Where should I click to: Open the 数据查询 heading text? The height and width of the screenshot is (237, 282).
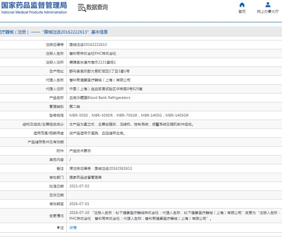(x=97, y=7)
